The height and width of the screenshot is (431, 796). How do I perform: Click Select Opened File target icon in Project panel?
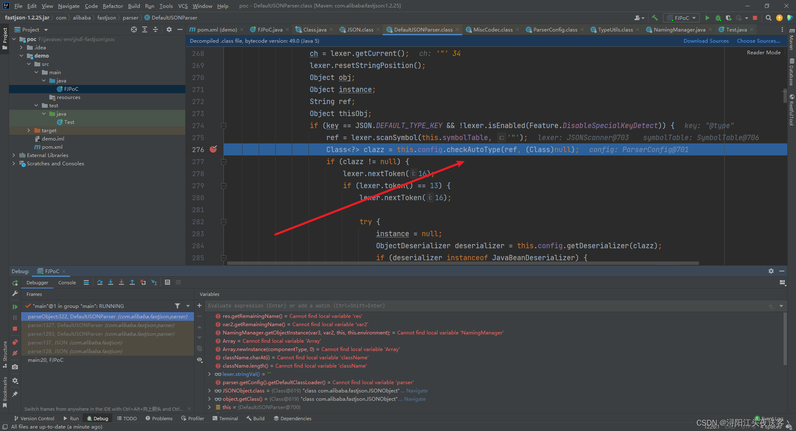point(134,29)
